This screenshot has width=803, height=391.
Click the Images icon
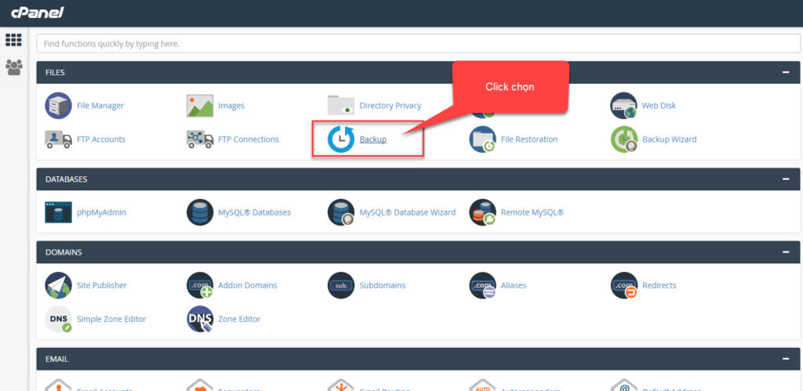click(x=200, y=106)
